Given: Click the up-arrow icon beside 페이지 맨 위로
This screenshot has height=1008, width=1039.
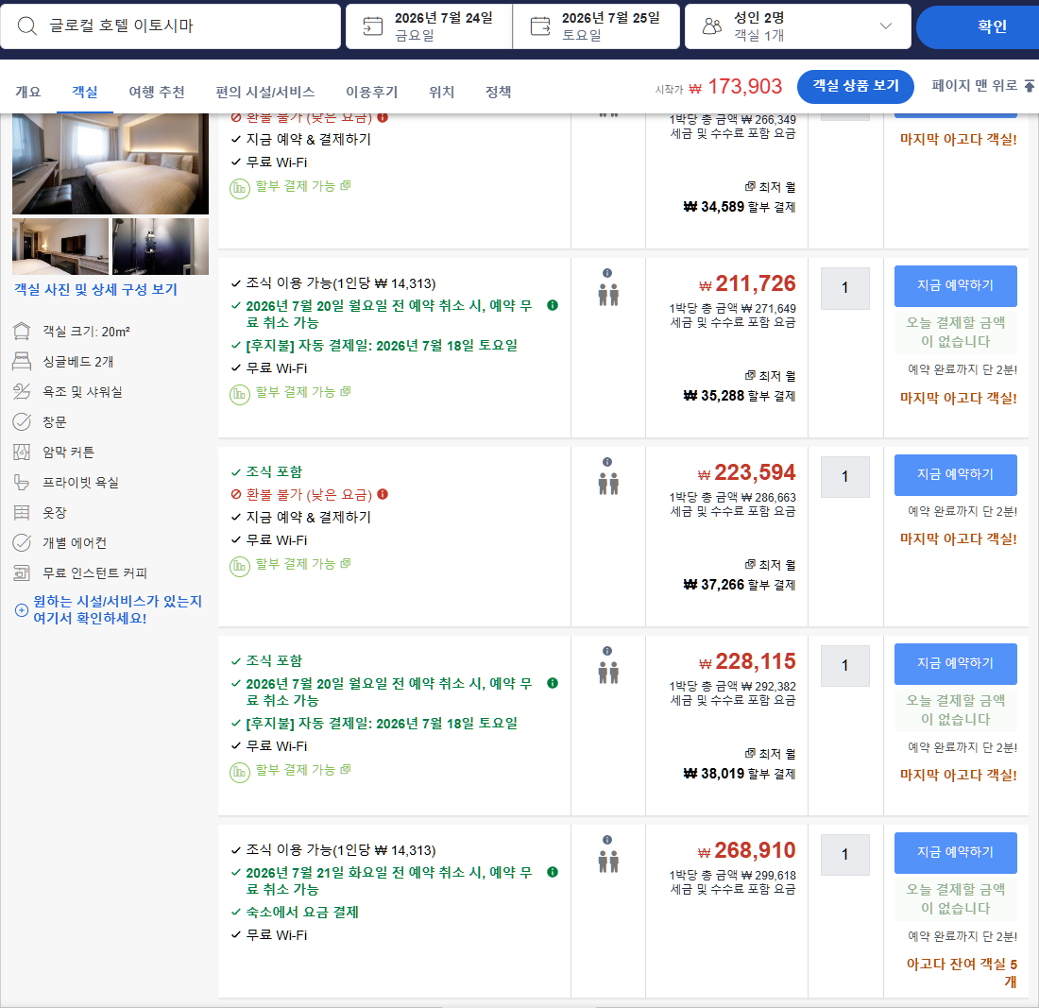Looking at the screenshot, I should coord(1029,85).
